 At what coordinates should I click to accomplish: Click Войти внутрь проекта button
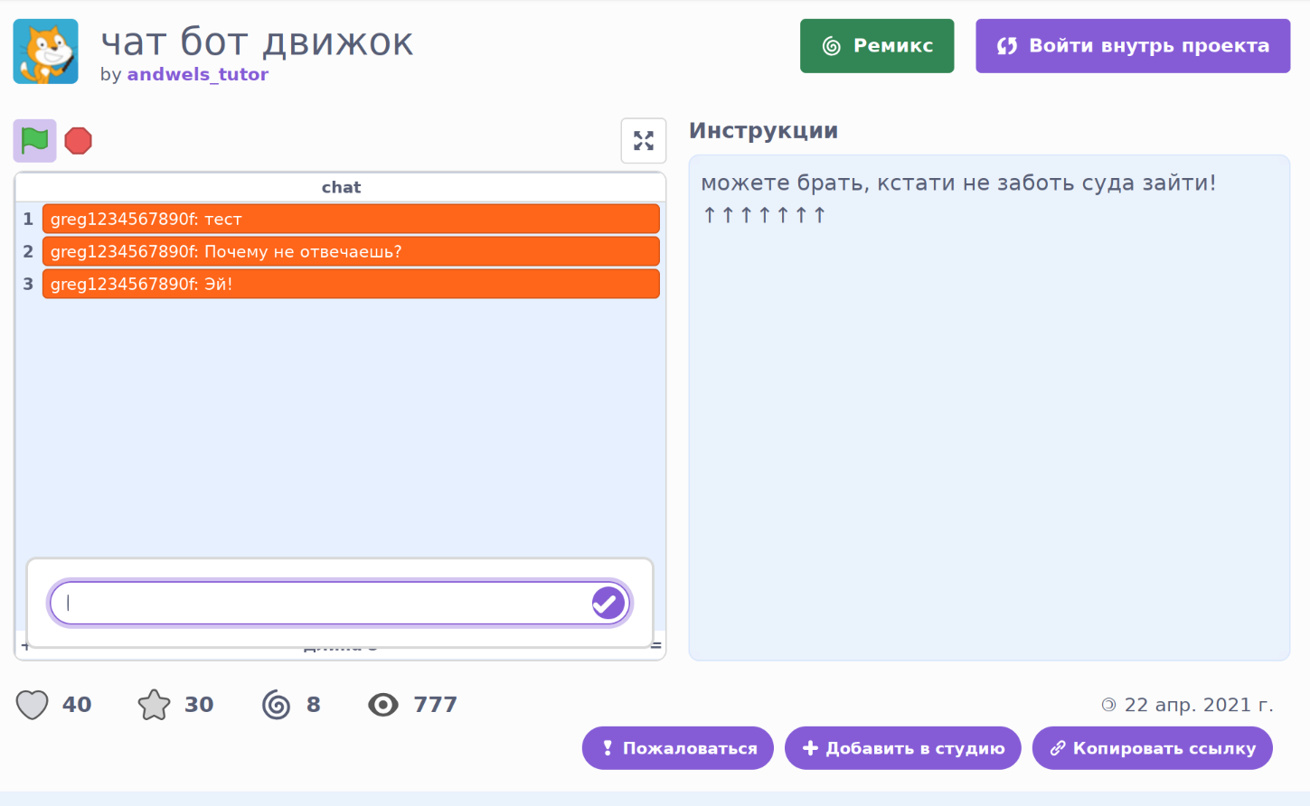pyautogui.click(x=1132, y=46)
